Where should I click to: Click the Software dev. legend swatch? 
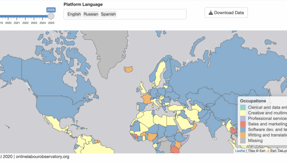click(243, 130)
